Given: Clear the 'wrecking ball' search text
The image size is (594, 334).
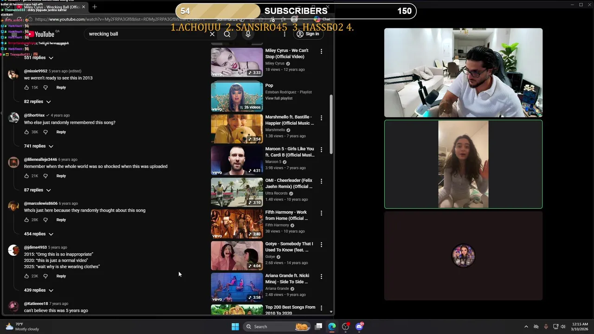Looking at the screenshot, I should (x=212, y=34).
